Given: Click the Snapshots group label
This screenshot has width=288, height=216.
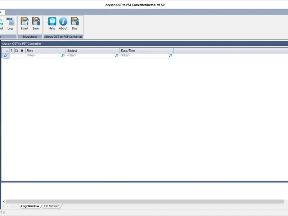Looking at the screenshot, I should pyautogui.click(x=30, y=37).
